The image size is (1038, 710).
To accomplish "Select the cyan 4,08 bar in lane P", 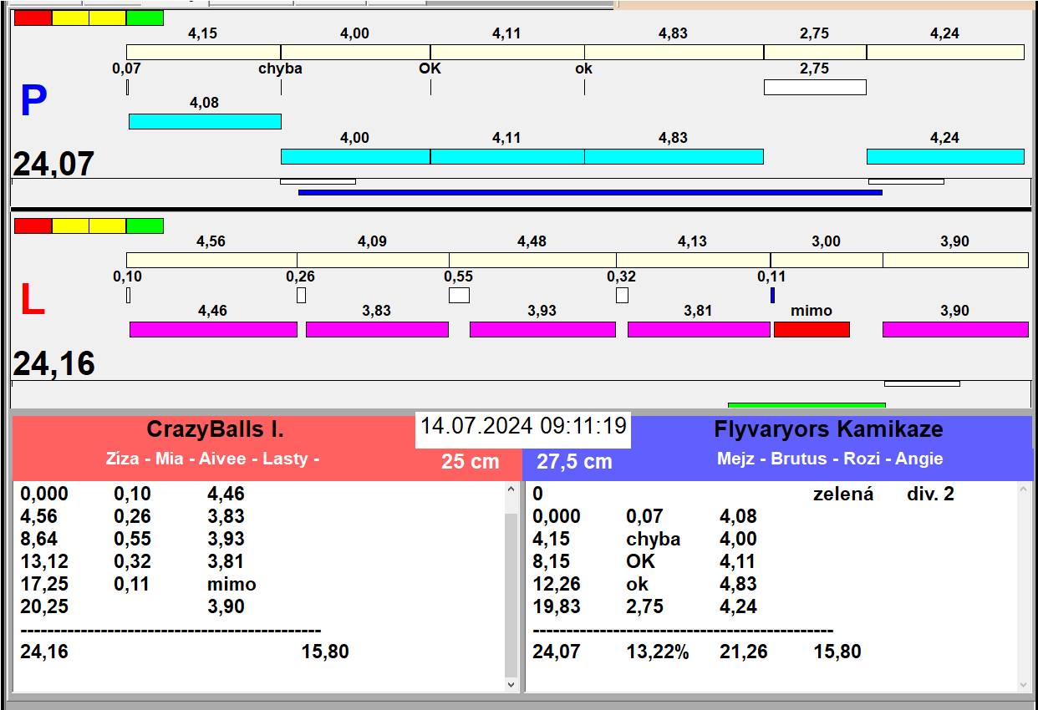I will (205, 121).
